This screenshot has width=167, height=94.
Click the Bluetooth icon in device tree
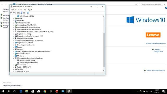click(x=16, y=21)
